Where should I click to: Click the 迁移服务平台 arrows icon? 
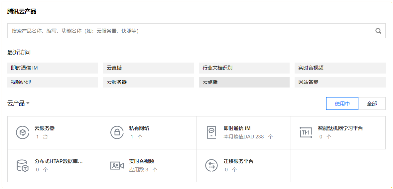[211, 165]
